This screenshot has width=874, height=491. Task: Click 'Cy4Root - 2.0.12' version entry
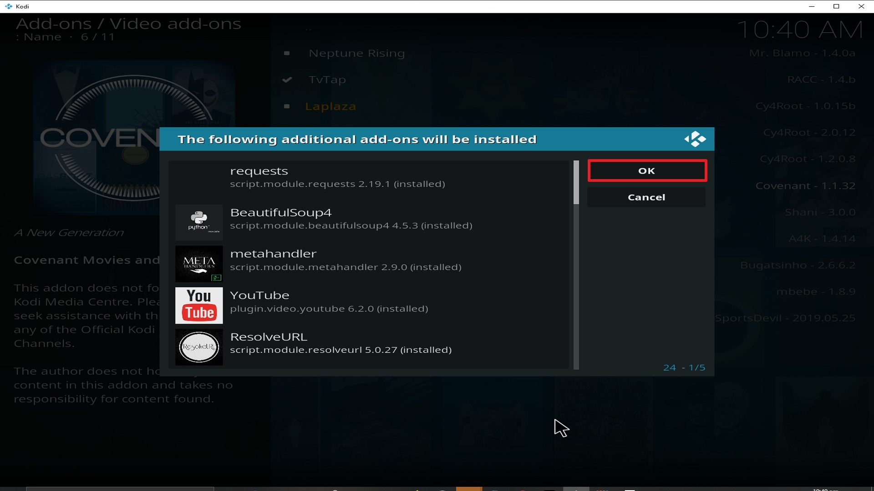(x=809, y=133)
